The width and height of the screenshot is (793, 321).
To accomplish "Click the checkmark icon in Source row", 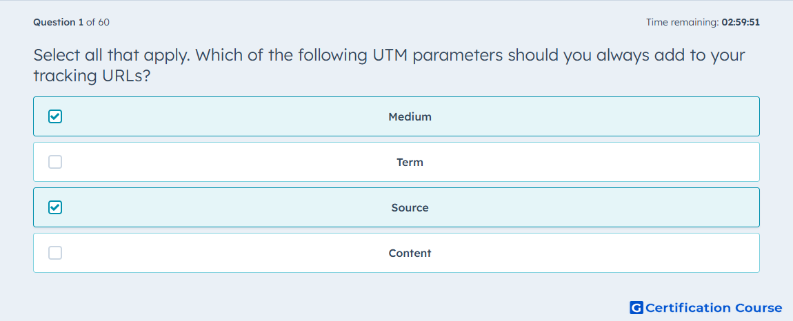I will [x=55, y=207].
